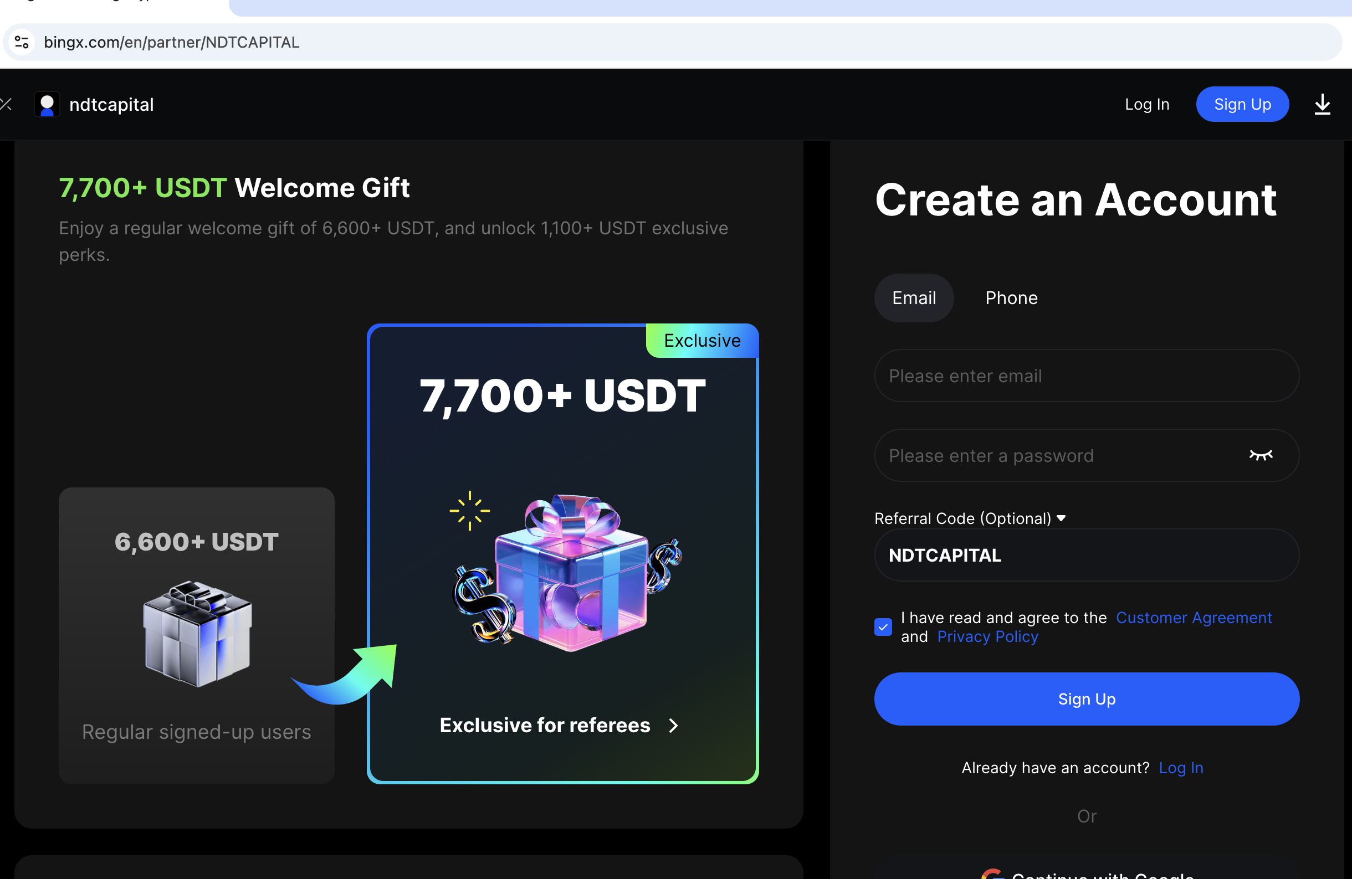Click the large blue Sign Up button
The height and width of the screenshot is (879, 1352).
coord(1086,699)
